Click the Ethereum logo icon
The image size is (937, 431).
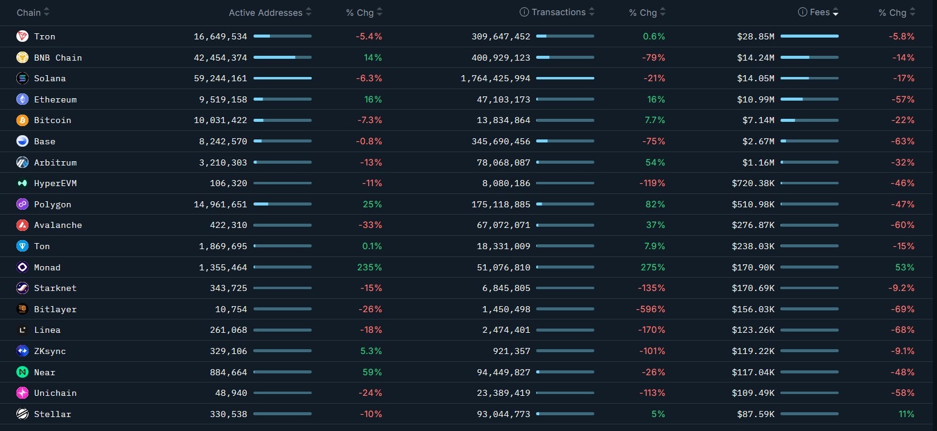coord(22,99)
